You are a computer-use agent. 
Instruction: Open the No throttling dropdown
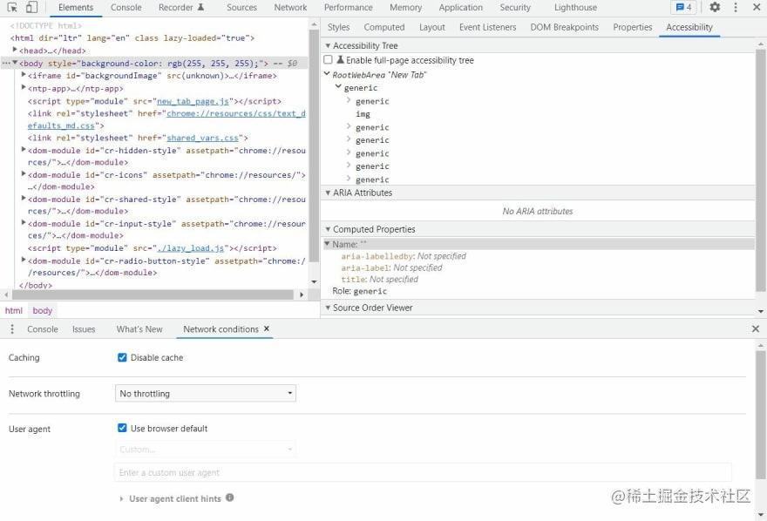(x=206, y=394)
